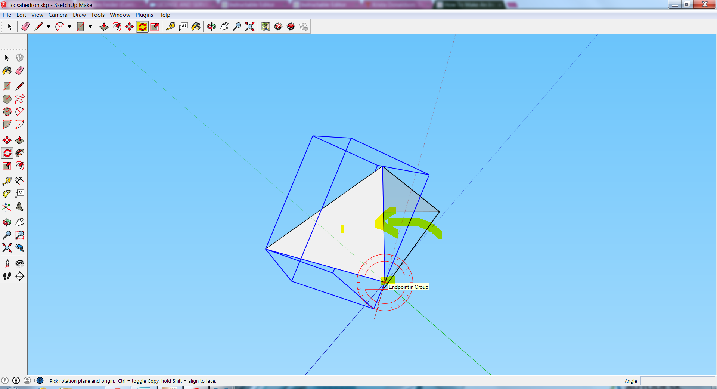
Task: Click the Text label tool in top toolbar
Action: tap(183, 27)
